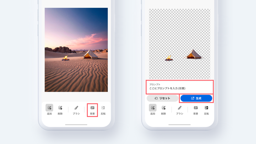This screenshot has height=144, width=256.
Task: Tap the tent cutout on the transparent canvas
Action: (193, 54)
